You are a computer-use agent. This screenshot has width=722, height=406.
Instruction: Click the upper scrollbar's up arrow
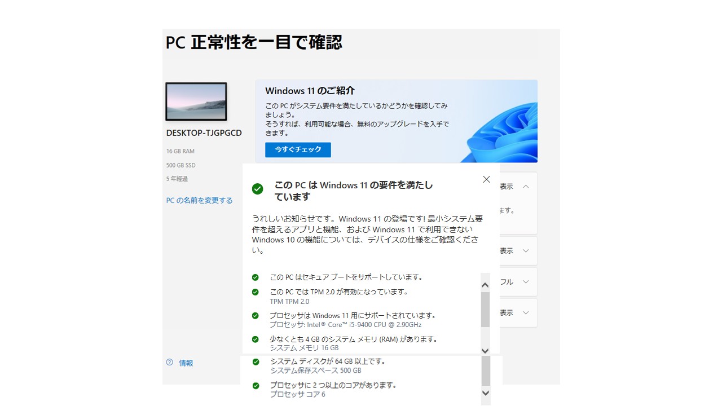tap(485, 285)
